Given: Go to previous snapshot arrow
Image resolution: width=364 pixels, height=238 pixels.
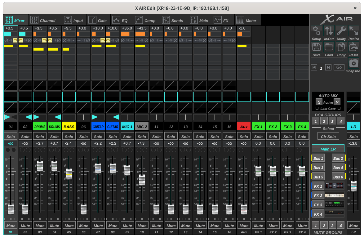Looking at the screenshot, I should click(x=314, y=67).
